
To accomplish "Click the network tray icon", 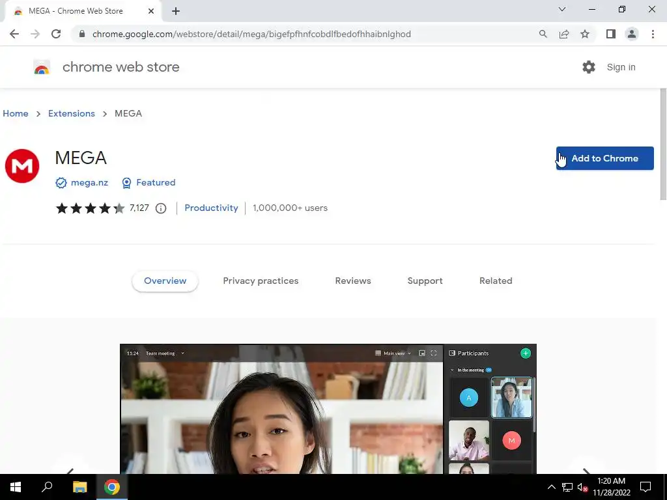I will coord(567,487).
